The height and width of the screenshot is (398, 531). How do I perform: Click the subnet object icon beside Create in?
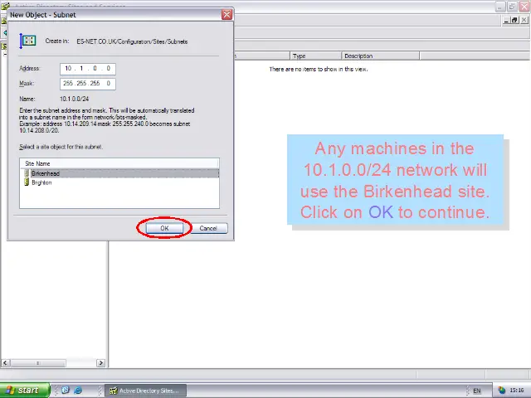coord(28,41)
